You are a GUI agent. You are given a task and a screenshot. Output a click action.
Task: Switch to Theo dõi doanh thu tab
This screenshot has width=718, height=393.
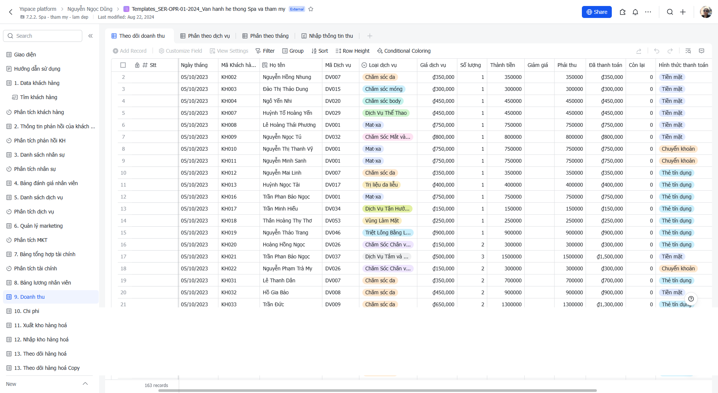(x=138, y=36)
